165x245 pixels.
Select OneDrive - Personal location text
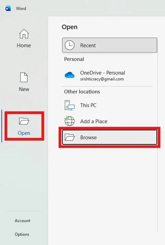103,73
